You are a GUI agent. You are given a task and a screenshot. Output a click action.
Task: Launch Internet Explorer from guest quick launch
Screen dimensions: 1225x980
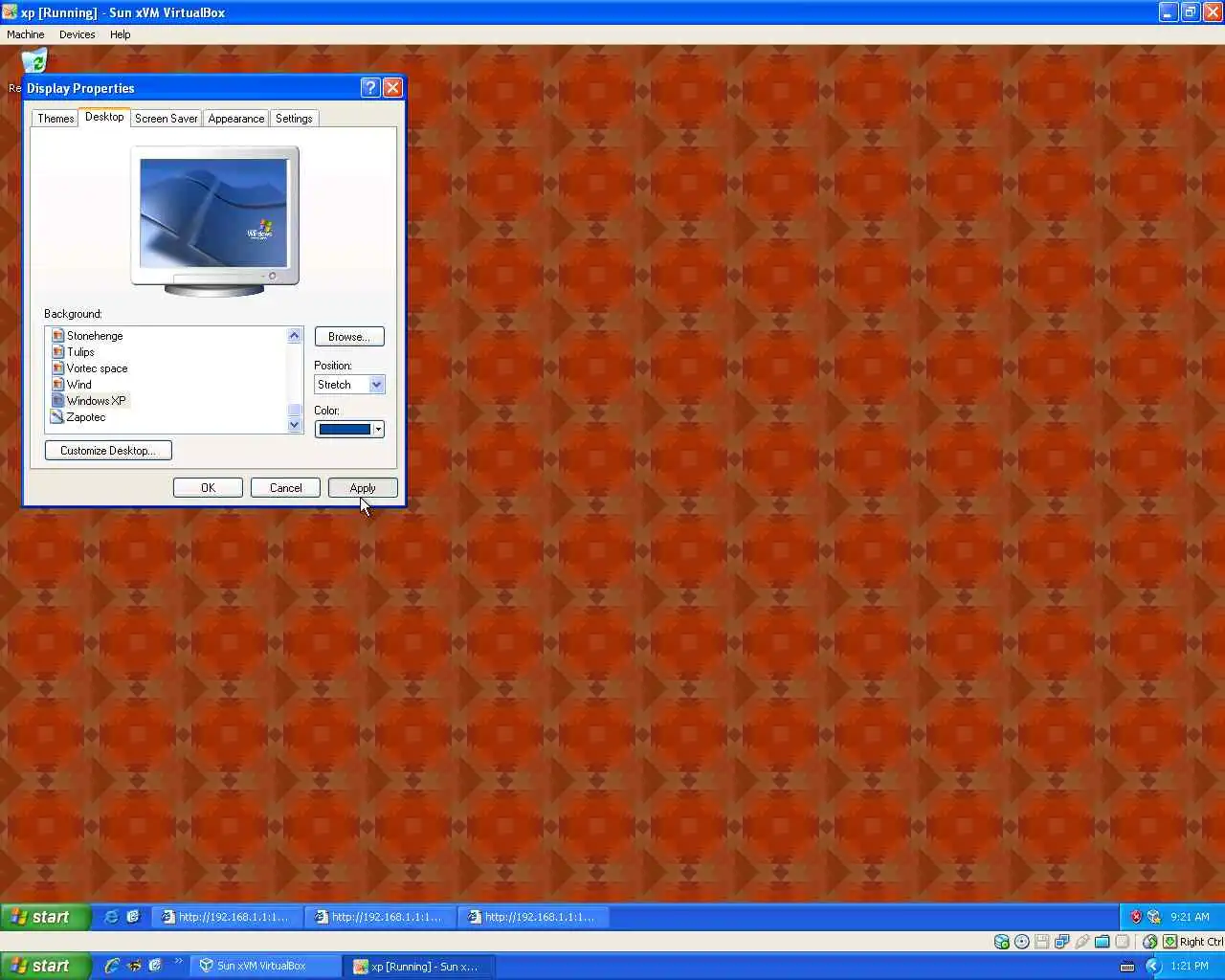pos(111,917)
